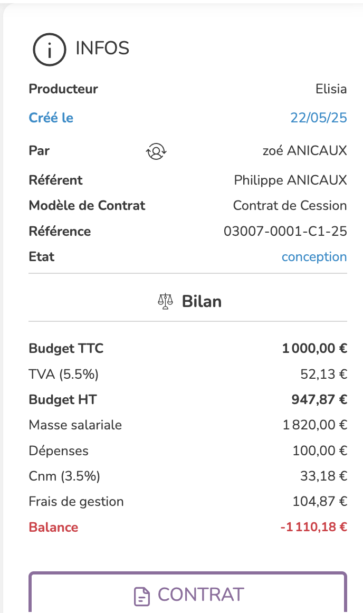Click the Budget HT amount 947,87 €
The height and width of the screenshot is (613, 363).
(x=319, y=400)
